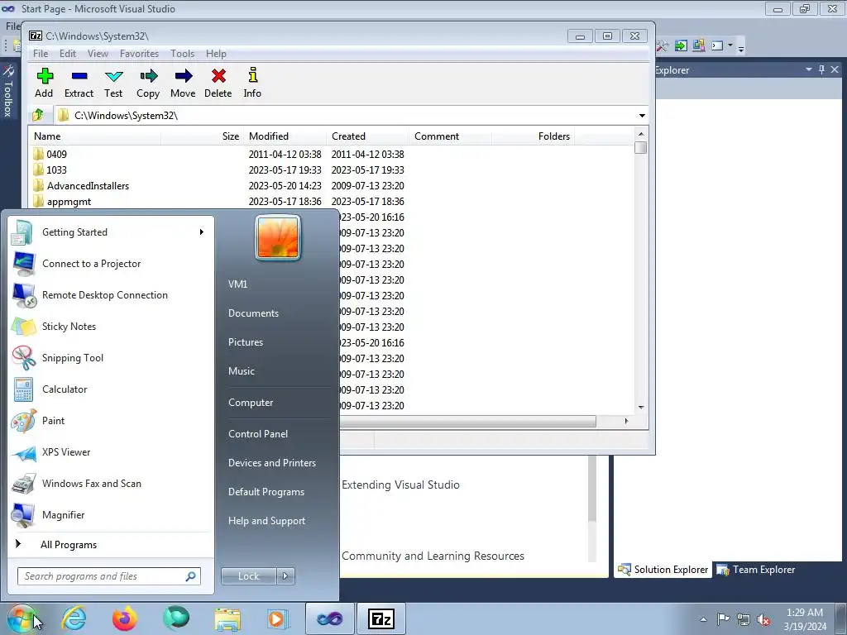Open Getting Started in Start menu

click(108, 232)
